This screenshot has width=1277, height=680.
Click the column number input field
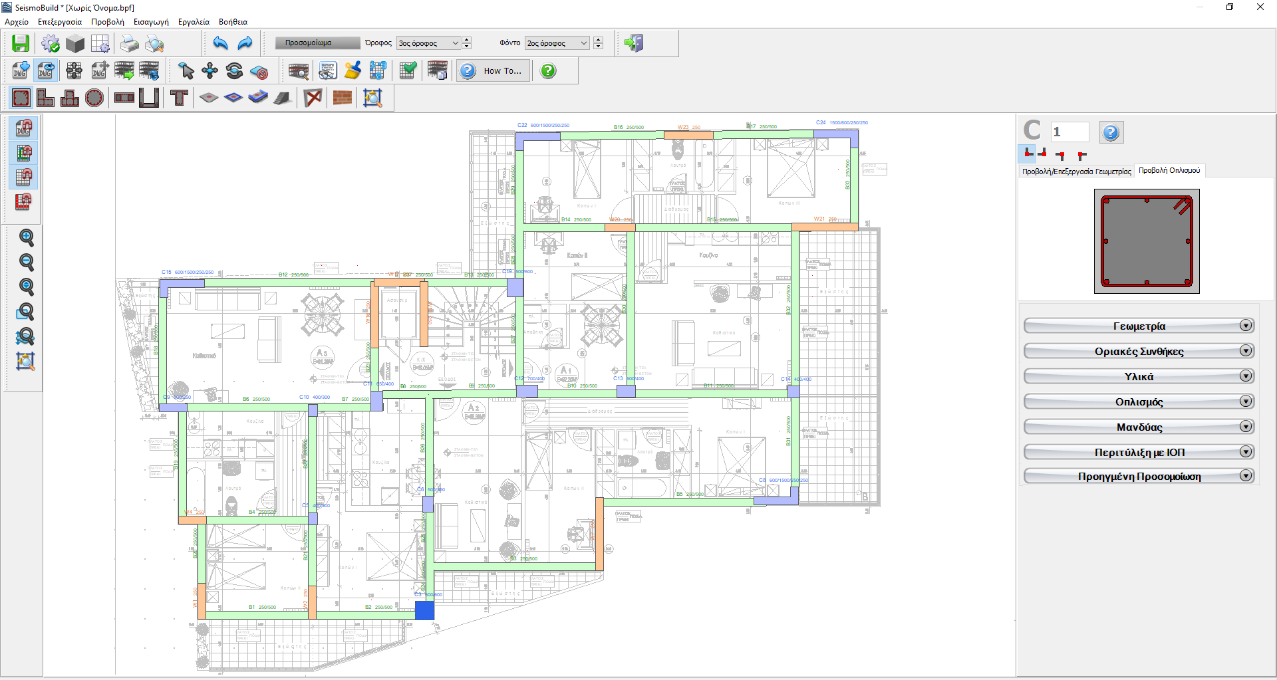click(x=1069, y=132)
